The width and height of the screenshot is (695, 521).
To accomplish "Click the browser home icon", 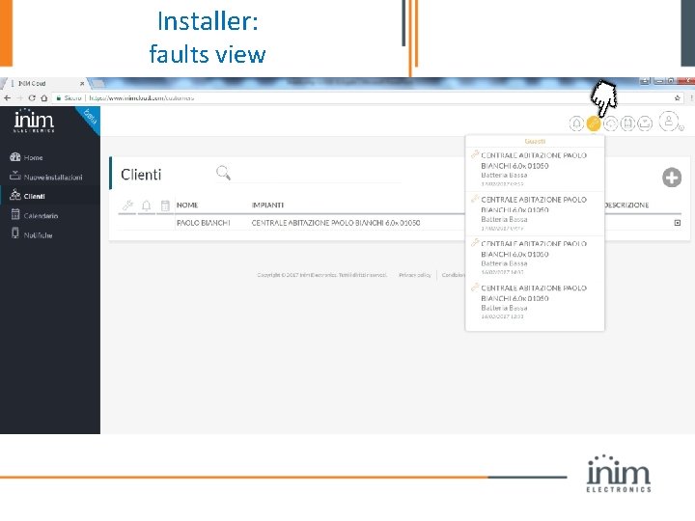I will [x=43, y=97].
